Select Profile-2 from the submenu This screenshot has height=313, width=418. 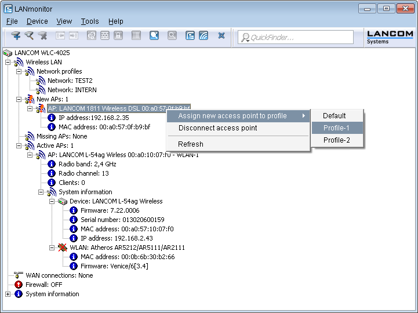coord(337,140)
